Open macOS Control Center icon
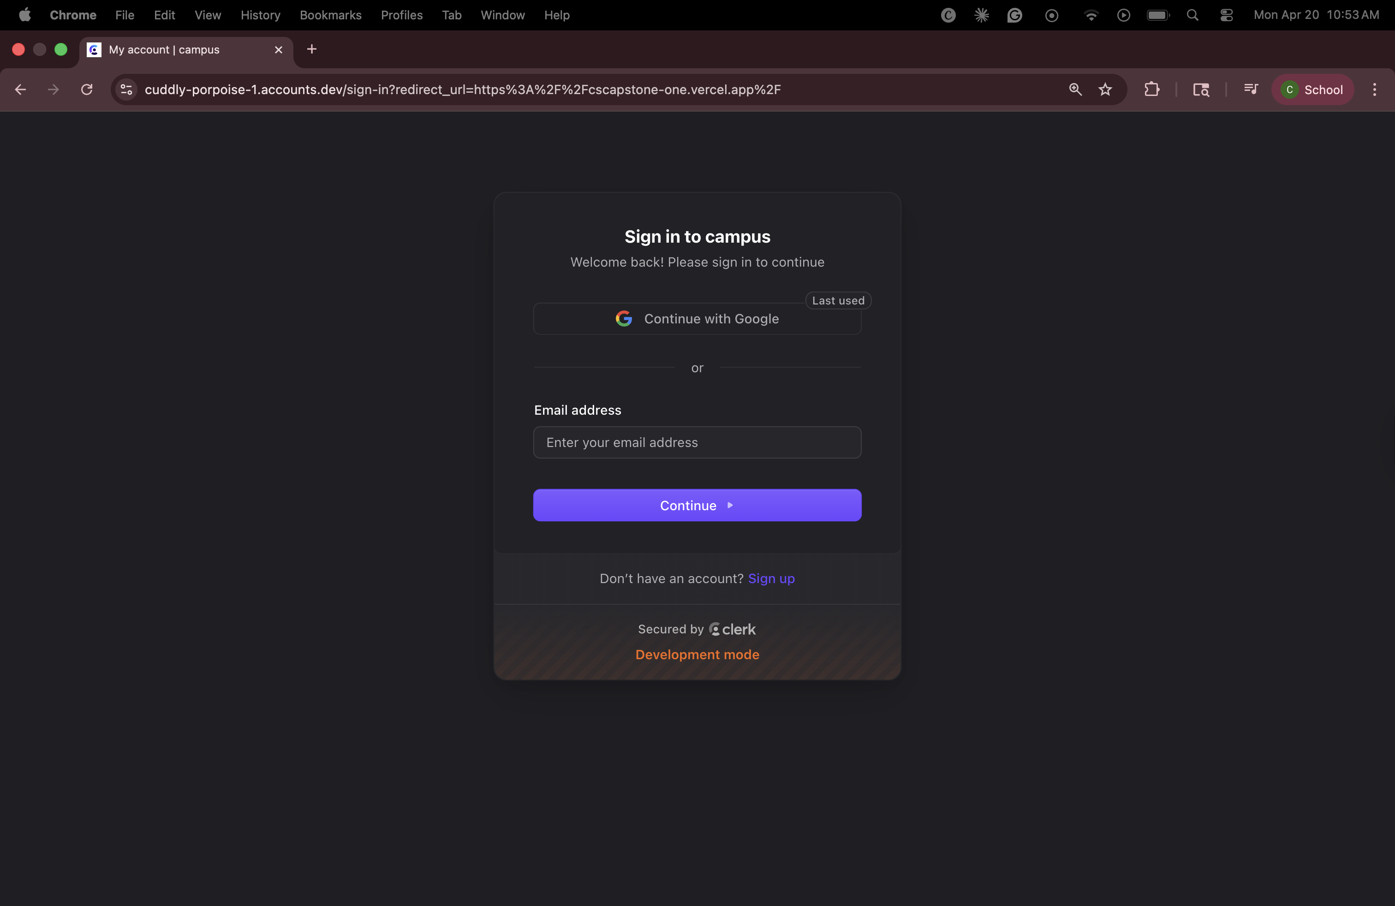This screenshot has width=1395, height=906. click(x=1226, y=15)
